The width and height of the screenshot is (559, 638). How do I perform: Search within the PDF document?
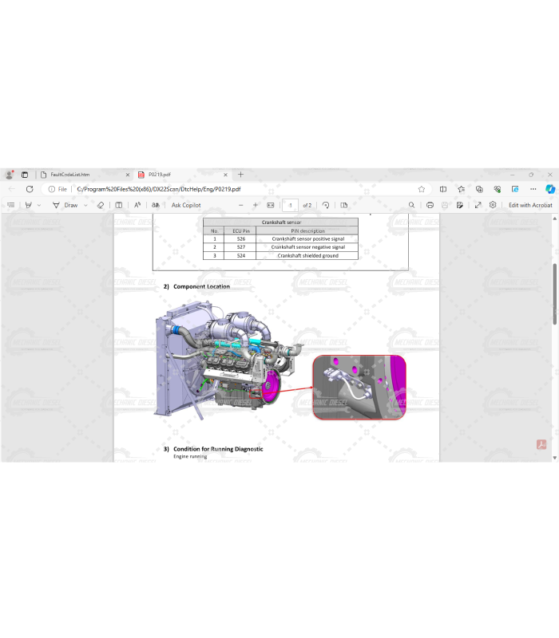[x=411, y=205]
